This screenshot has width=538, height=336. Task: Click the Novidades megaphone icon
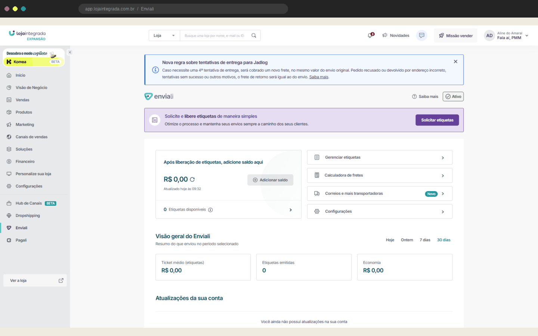point(385,35)
